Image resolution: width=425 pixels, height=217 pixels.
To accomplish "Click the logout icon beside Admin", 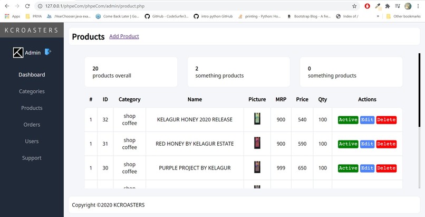I will point(47,52).
